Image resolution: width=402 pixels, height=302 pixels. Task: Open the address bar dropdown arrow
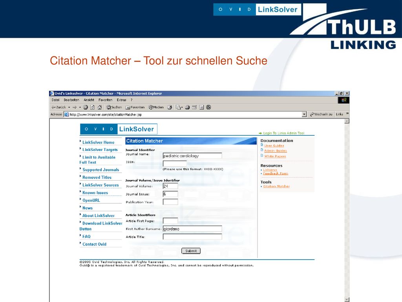click(304, 114)
